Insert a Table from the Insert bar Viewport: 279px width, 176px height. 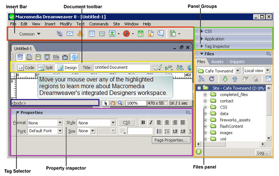click(x=92, y=33)
